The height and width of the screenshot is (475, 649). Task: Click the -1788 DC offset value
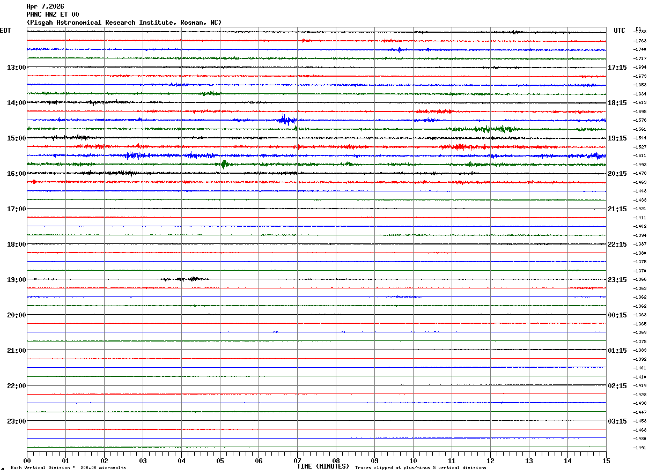tap(640, 32)
